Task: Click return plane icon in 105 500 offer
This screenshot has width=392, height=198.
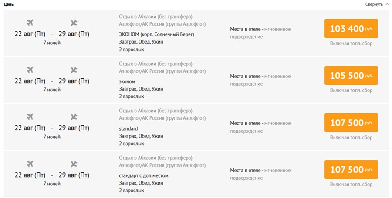Action: [74, 70]
